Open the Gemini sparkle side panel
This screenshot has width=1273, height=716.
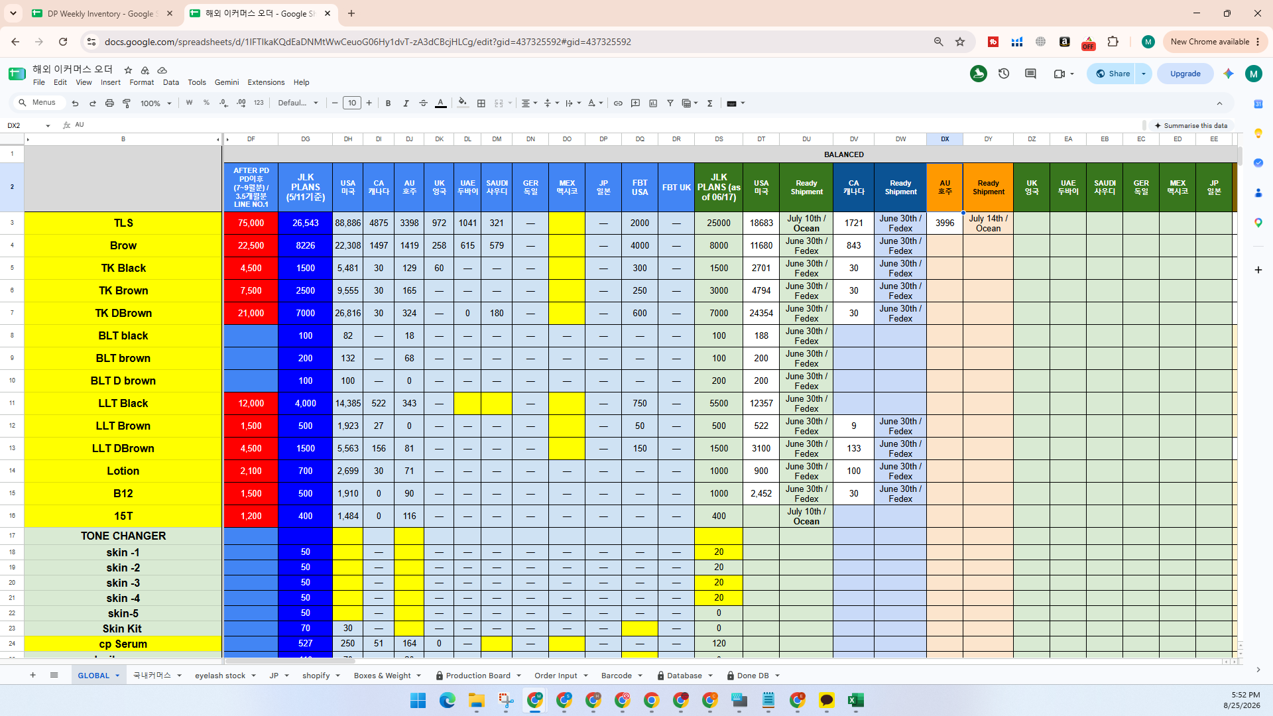coord(1229,74)
